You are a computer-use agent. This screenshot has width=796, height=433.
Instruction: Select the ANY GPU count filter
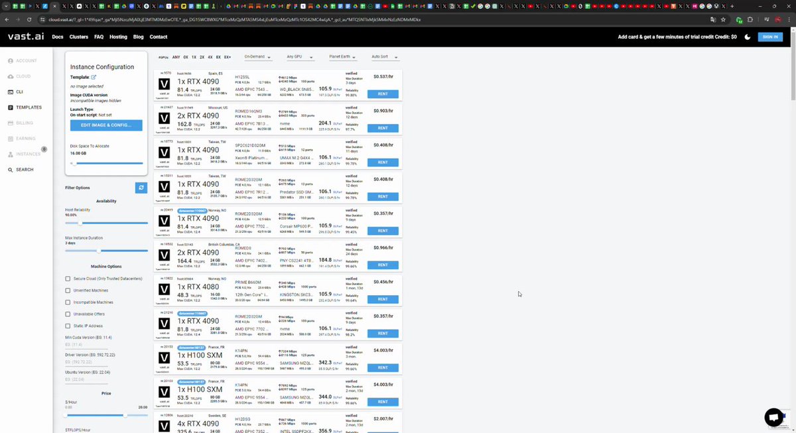click(x=176, y=57)
